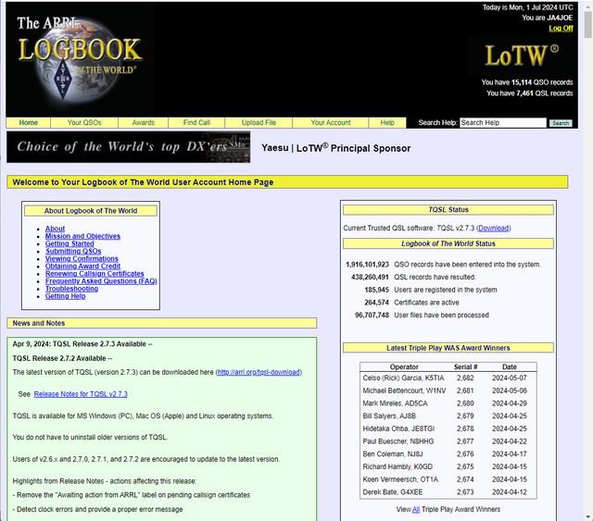This screenshot has width=593, height=521.
Task: Select row 'Derek Bate, G4XEE'
Action: point(448,492)
